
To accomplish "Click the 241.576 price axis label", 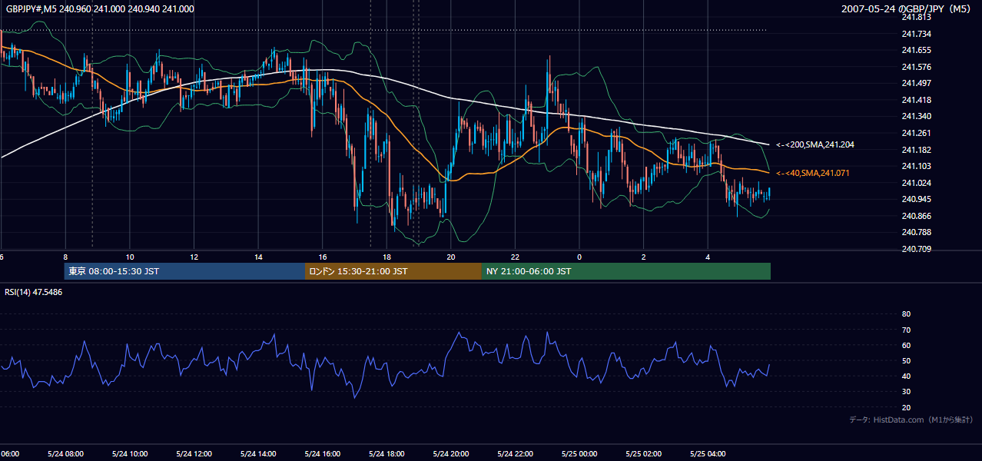I will tap(916, 67).
